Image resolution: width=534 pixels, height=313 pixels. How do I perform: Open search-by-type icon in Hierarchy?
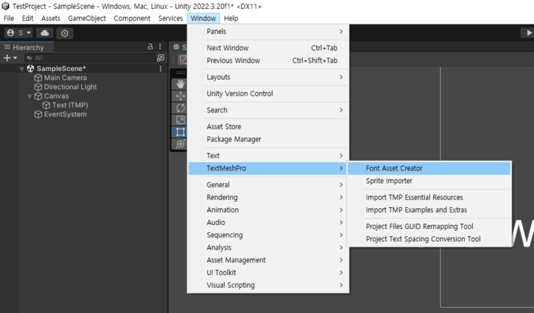coord(161,58)
